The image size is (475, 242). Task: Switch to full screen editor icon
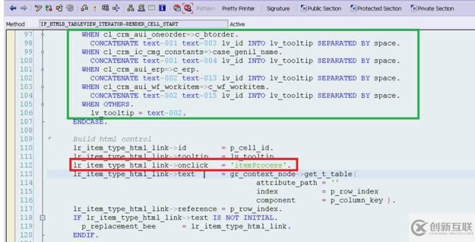[152, 8]
